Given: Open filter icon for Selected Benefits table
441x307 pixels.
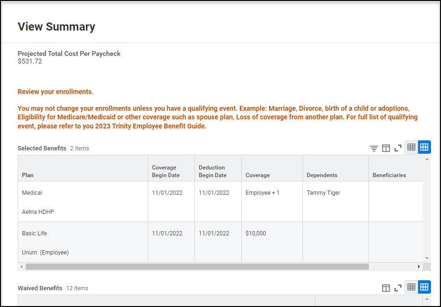Looking at the screenshot, I should 374,148.
